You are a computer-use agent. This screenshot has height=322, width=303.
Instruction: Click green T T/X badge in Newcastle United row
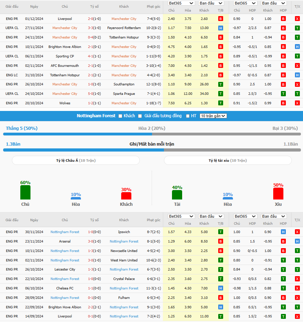(x=297, y=251)
